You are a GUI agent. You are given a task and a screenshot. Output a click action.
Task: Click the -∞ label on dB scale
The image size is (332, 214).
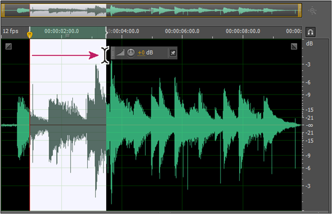click(309, 125)
